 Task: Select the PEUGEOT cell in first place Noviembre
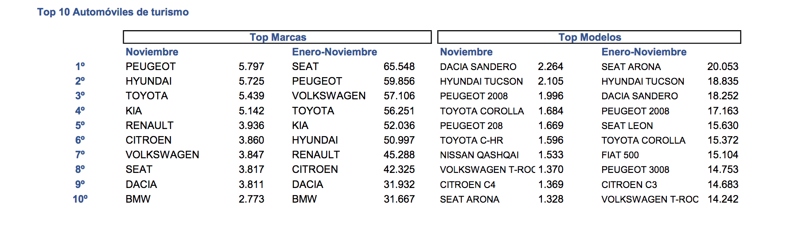tap(151, 67)
